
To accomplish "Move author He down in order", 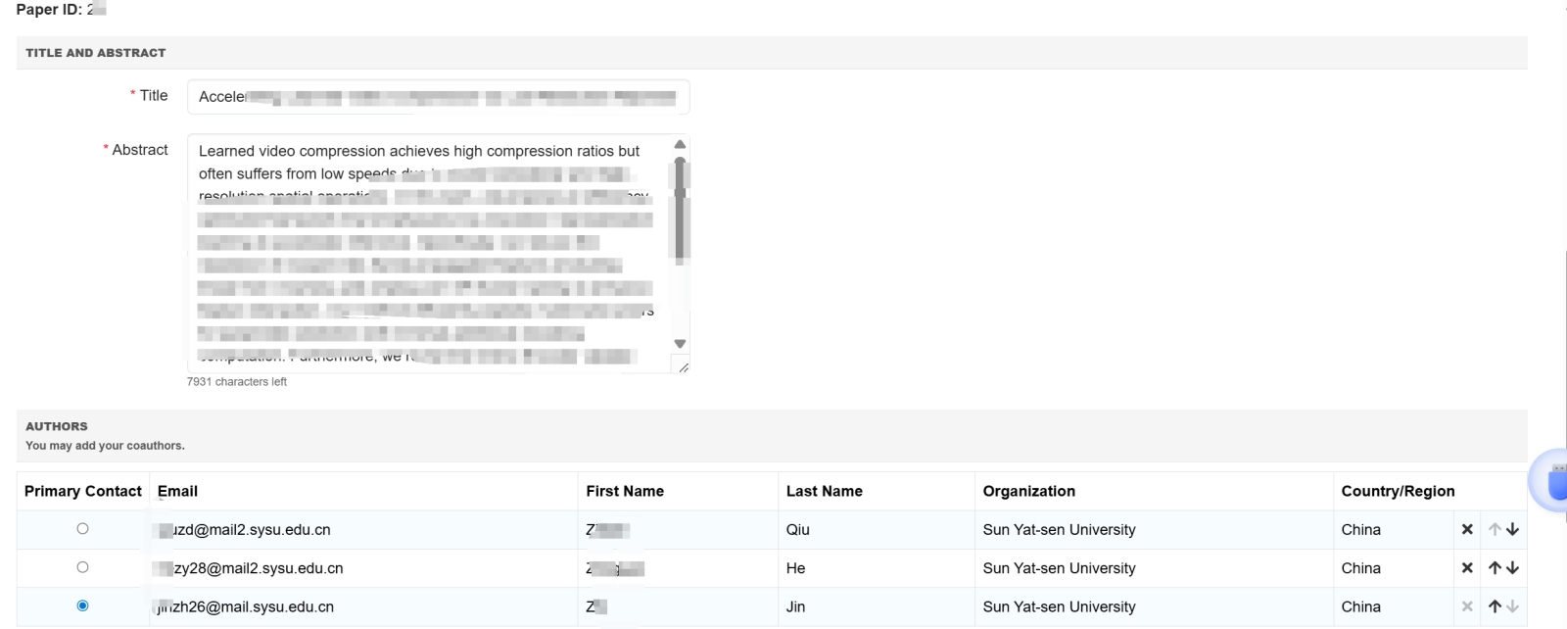I will click(1513, 567).
